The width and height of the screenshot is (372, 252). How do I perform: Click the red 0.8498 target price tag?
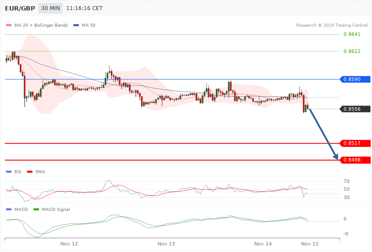click(x=355, y=160)
